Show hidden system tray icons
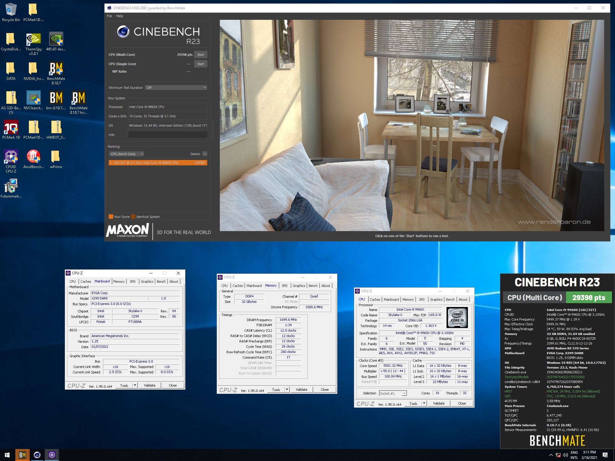615x461 pixels. [551, 455]
